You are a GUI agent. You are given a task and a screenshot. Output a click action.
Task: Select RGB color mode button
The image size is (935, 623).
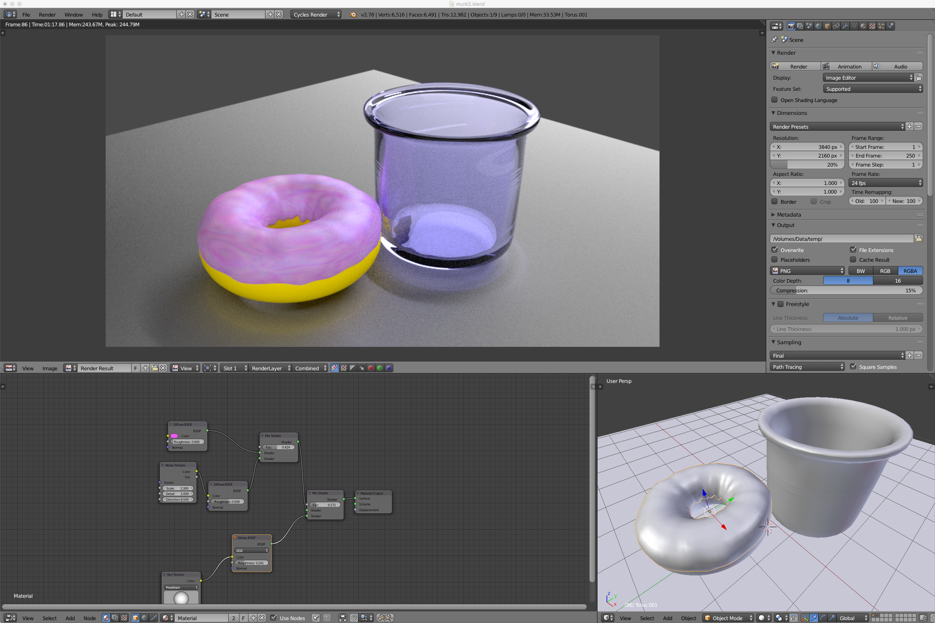click(x=885, y=271)
